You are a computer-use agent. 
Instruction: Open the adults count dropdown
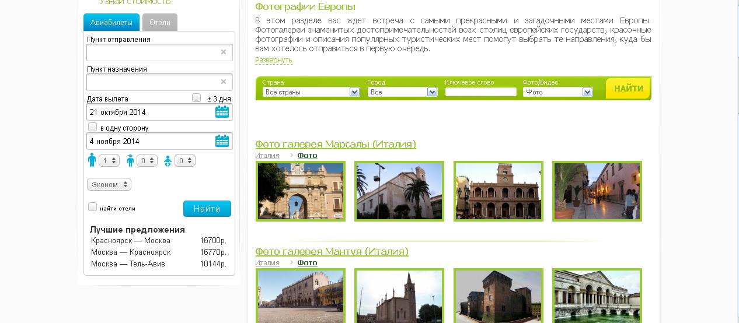(109, 160)
